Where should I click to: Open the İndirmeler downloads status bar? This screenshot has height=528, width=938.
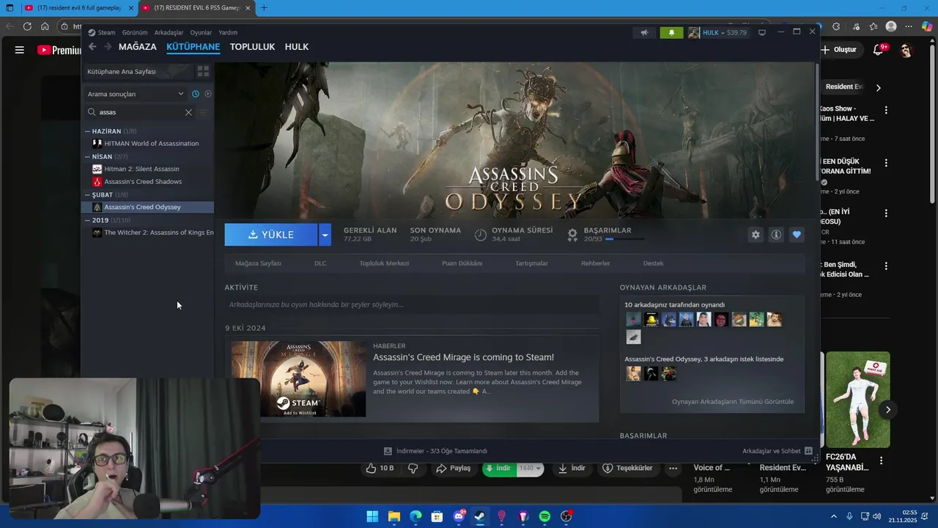pos(436,451)
